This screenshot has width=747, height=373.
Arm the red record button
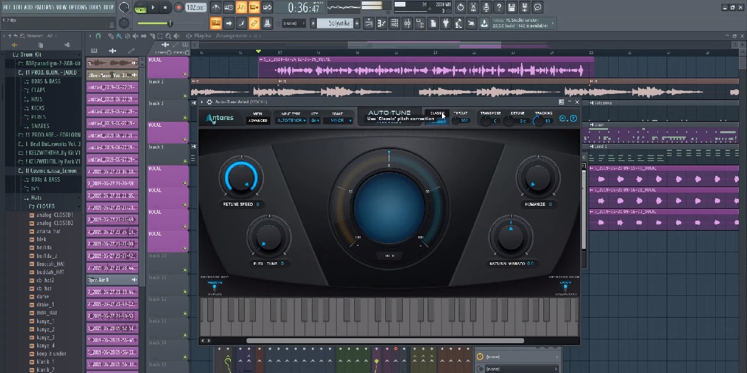coord(179,7)
